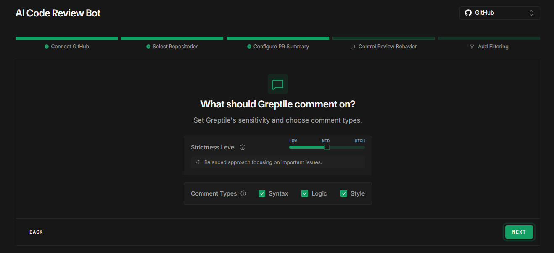Screen dimensions: 554x253
Task: Go to the Select Repositories step
Action: pyautogui.click(x=172, y=47)
